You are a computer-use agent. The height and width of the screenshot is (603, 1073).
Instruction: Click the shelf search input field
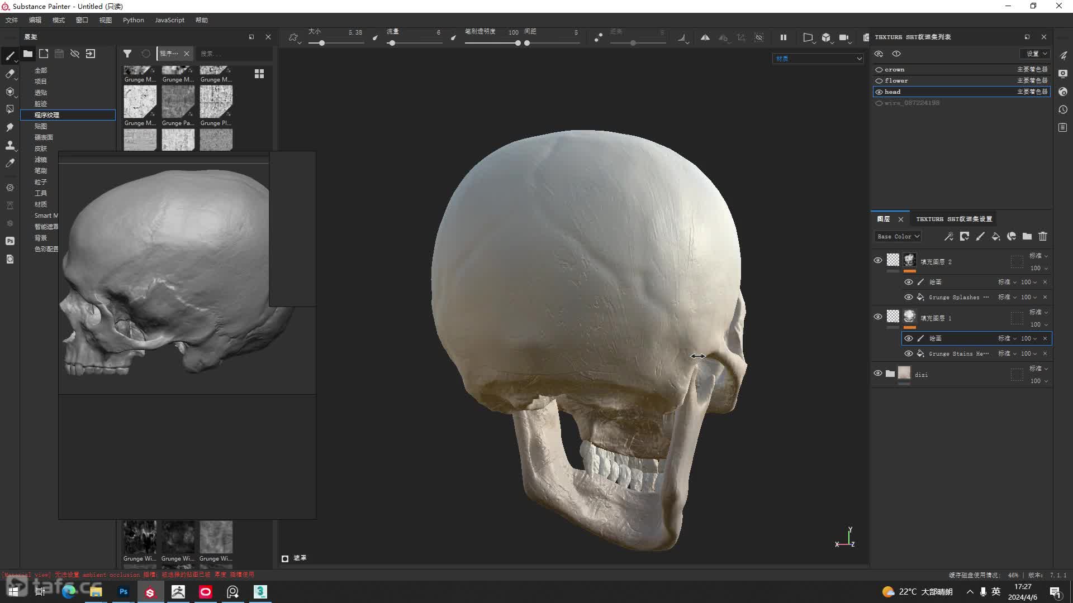(234, 54)
